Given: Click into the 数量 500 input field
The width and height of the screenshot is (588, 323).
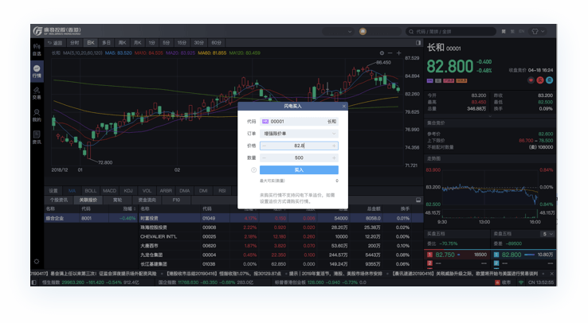Looking at the screenshot, I should coord(299,158).
